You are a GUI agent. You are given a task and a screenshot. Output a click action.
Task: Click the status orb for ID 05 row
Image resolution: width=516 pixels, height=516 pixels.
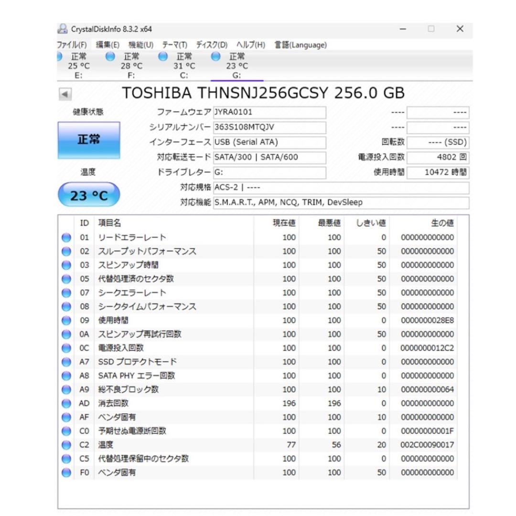[x=66, y=279]
